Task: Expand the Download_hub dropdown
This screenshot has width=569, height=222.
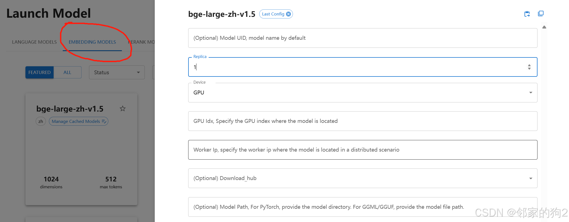Action: click(x=363, y=178)
